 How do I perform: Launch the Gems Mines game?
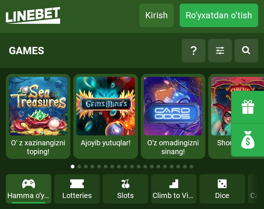[x=106, y=116]
